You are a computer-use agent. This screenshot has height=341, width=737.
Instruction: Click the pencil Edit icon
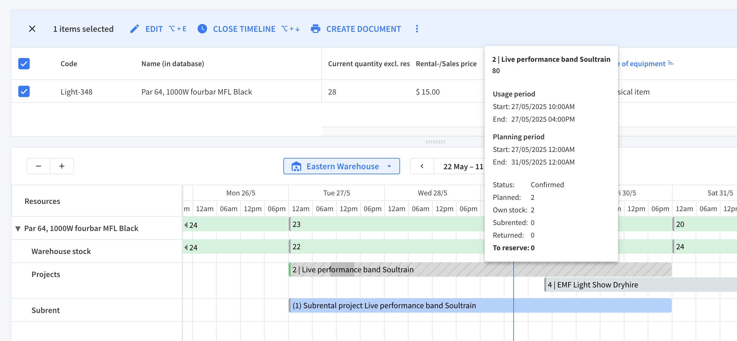pos(134,29)
